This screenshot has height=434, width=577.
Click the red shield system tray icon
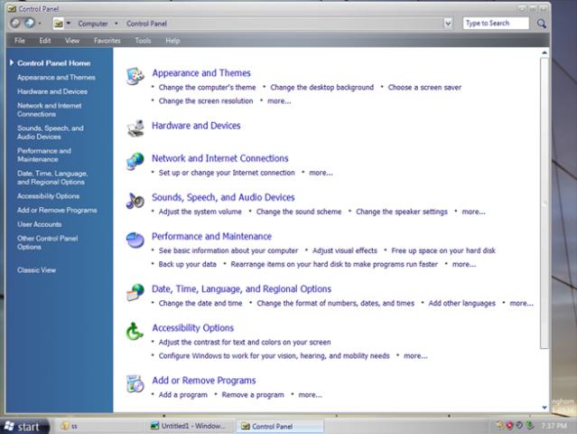509,426
